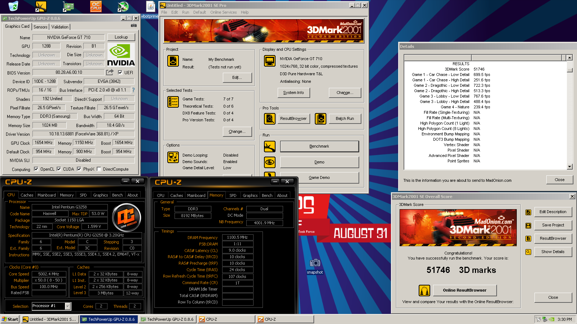Toggle the PhysX checkbox
The height and width of the screenshot is (324, 577).
[x=79, y=169]
